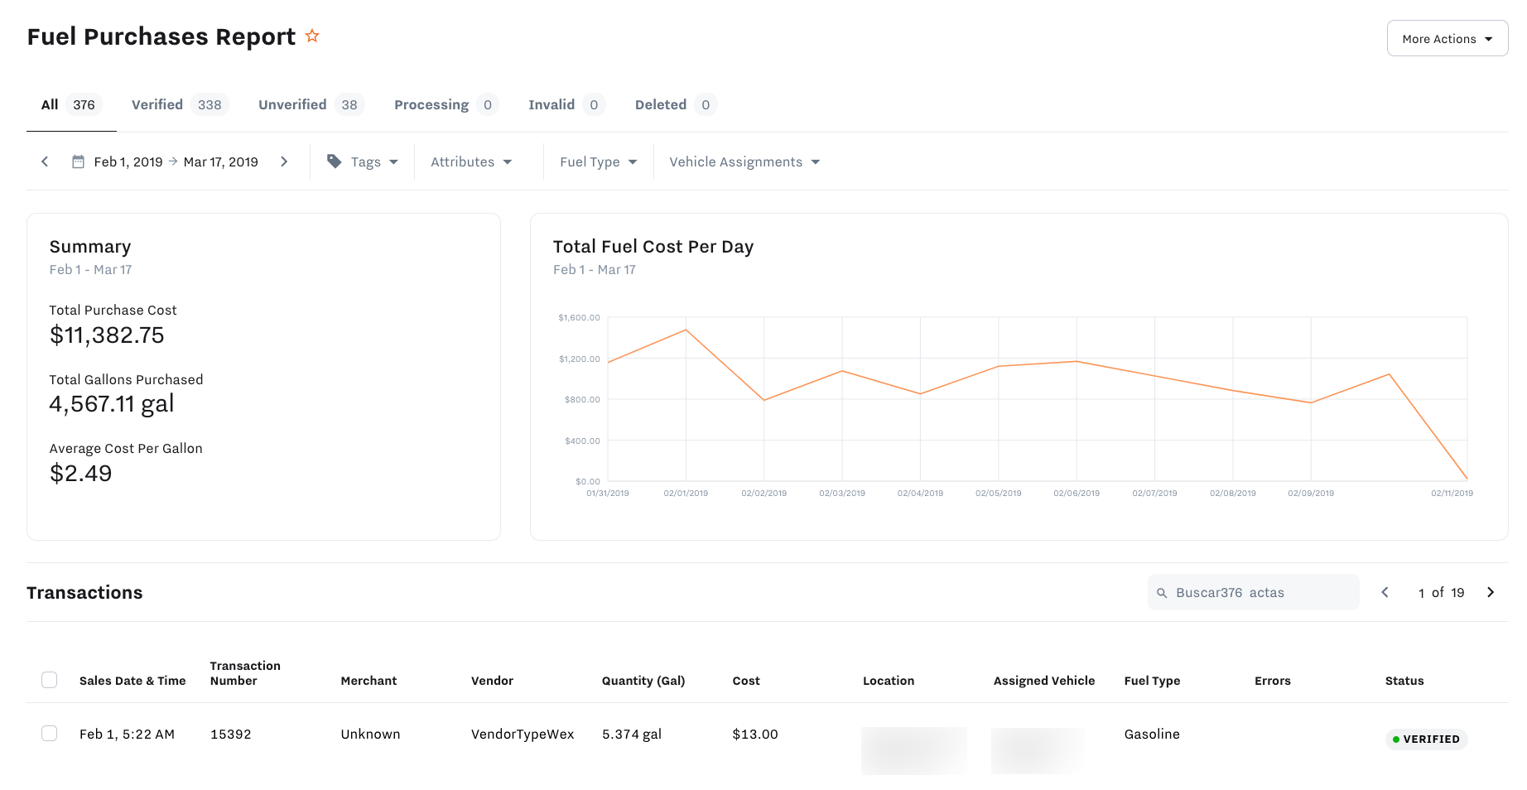1527x790 pixels.
Task: Click the $13.00 cost cell
Action: [755, 734]
